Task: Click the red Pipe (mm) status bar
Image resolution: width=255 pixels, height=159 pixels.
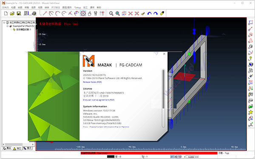Action: (149, 153)
